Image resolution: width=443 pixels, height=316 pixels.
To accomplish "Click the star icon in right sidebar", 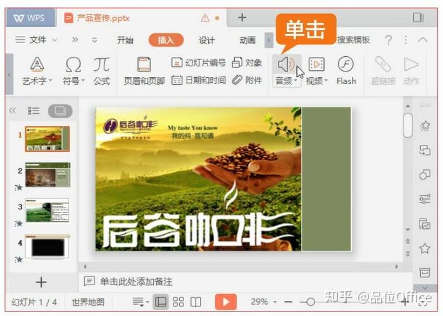I will (x=425, y=248).
